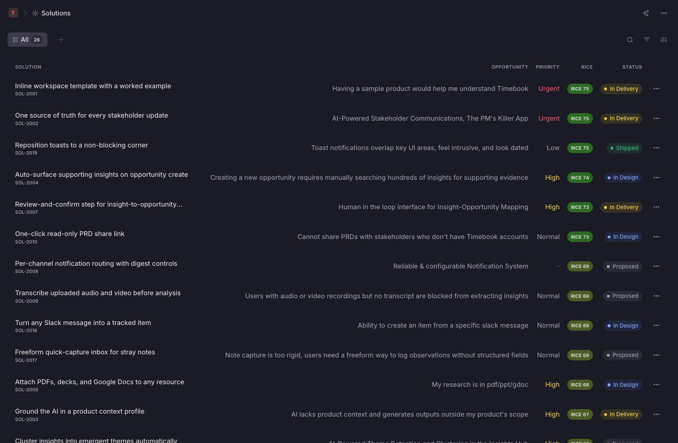678x443 pixels.
Task: Open the filter icon next to search
Action: [647, 40]
